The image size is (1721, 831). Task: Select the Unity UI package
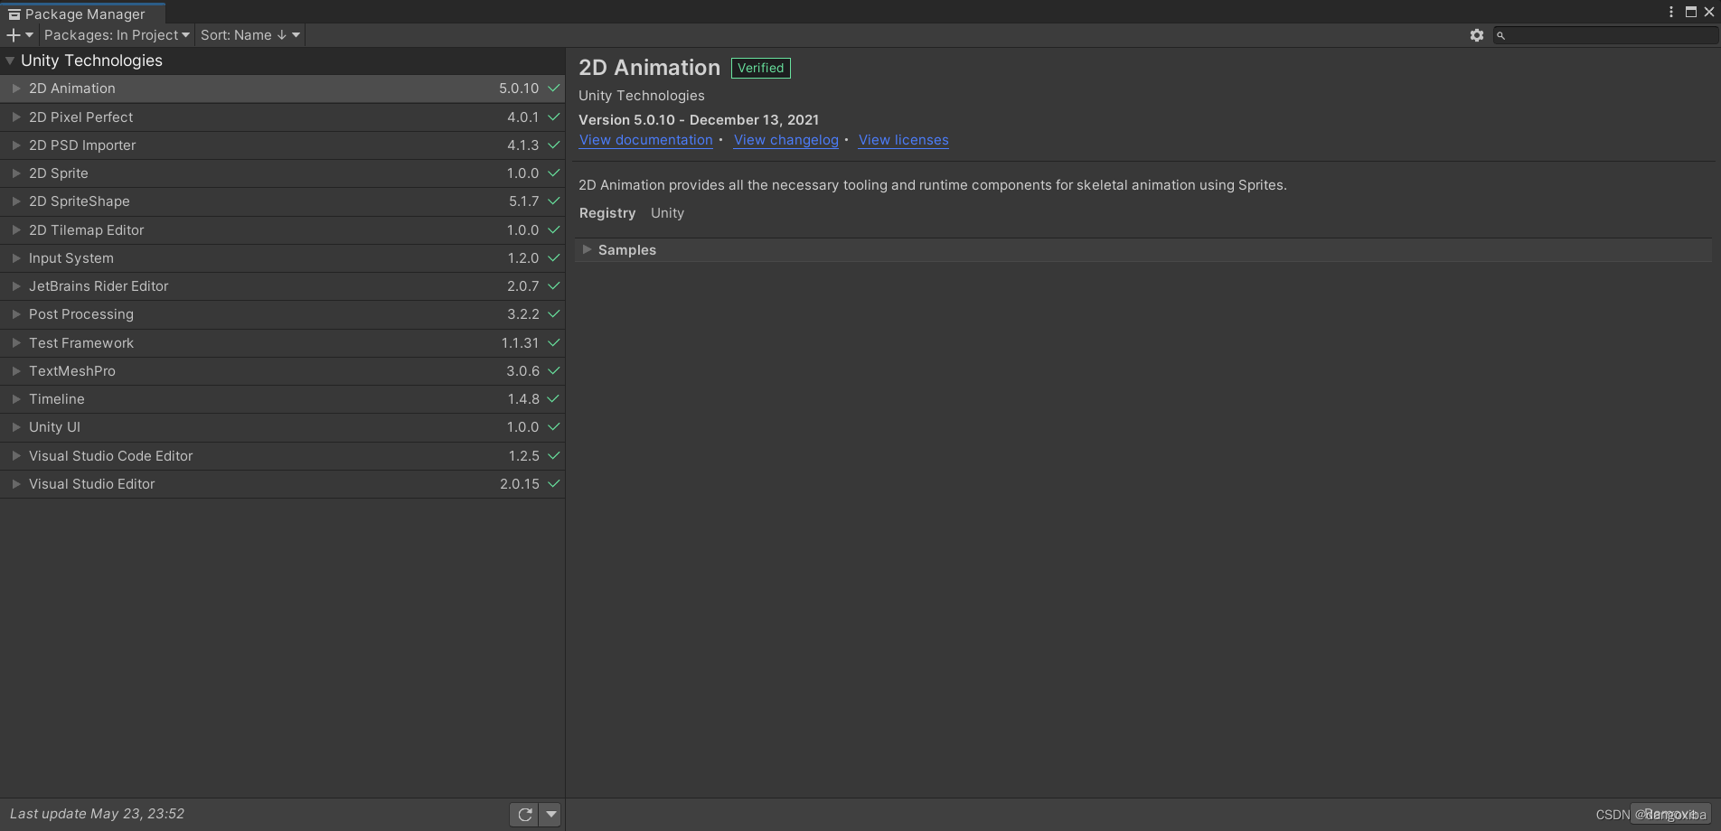click(x=282, y=427)
